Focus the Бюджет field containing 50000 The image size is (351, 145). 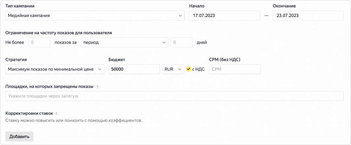(134, 69)
